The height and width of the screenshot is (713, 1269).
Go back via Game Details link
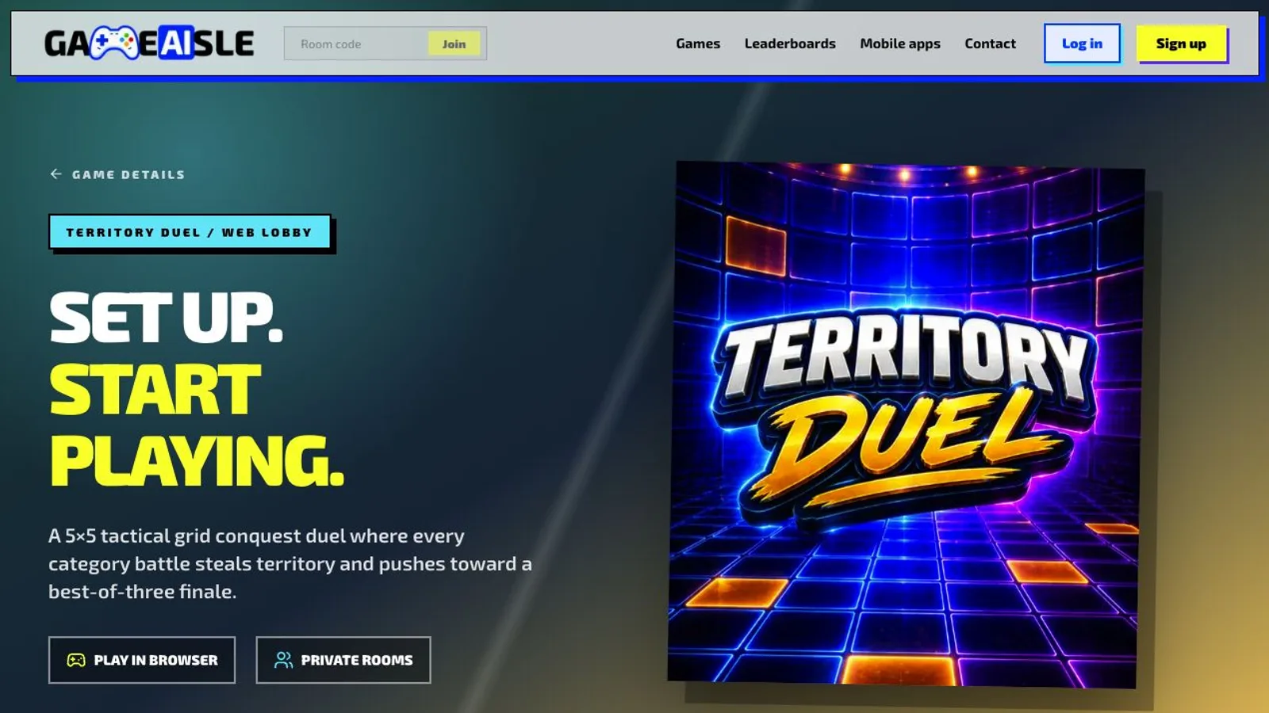point(117,174)
